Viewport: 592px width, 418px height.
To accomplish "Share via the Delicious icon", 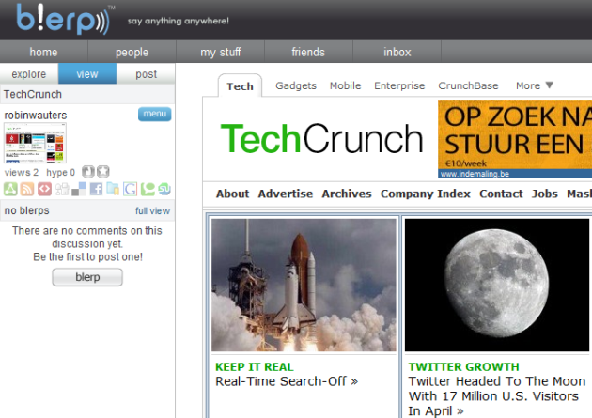I will point(79,189).
